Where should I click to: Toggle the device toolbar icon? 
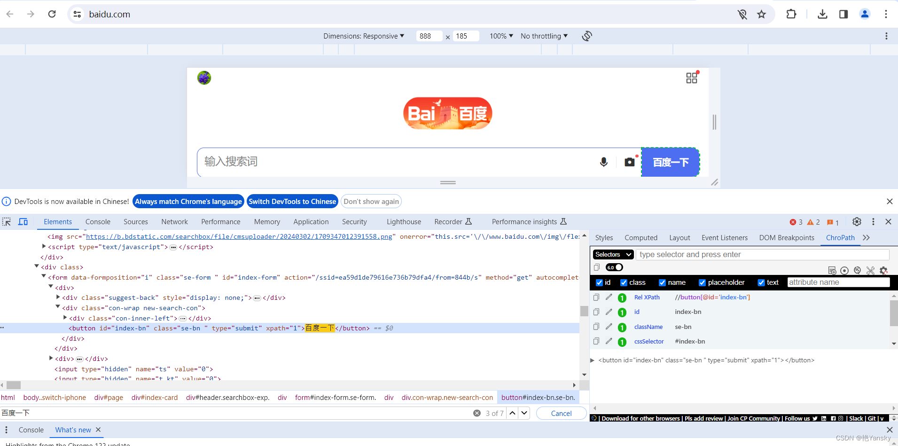(x=23, y=222)
